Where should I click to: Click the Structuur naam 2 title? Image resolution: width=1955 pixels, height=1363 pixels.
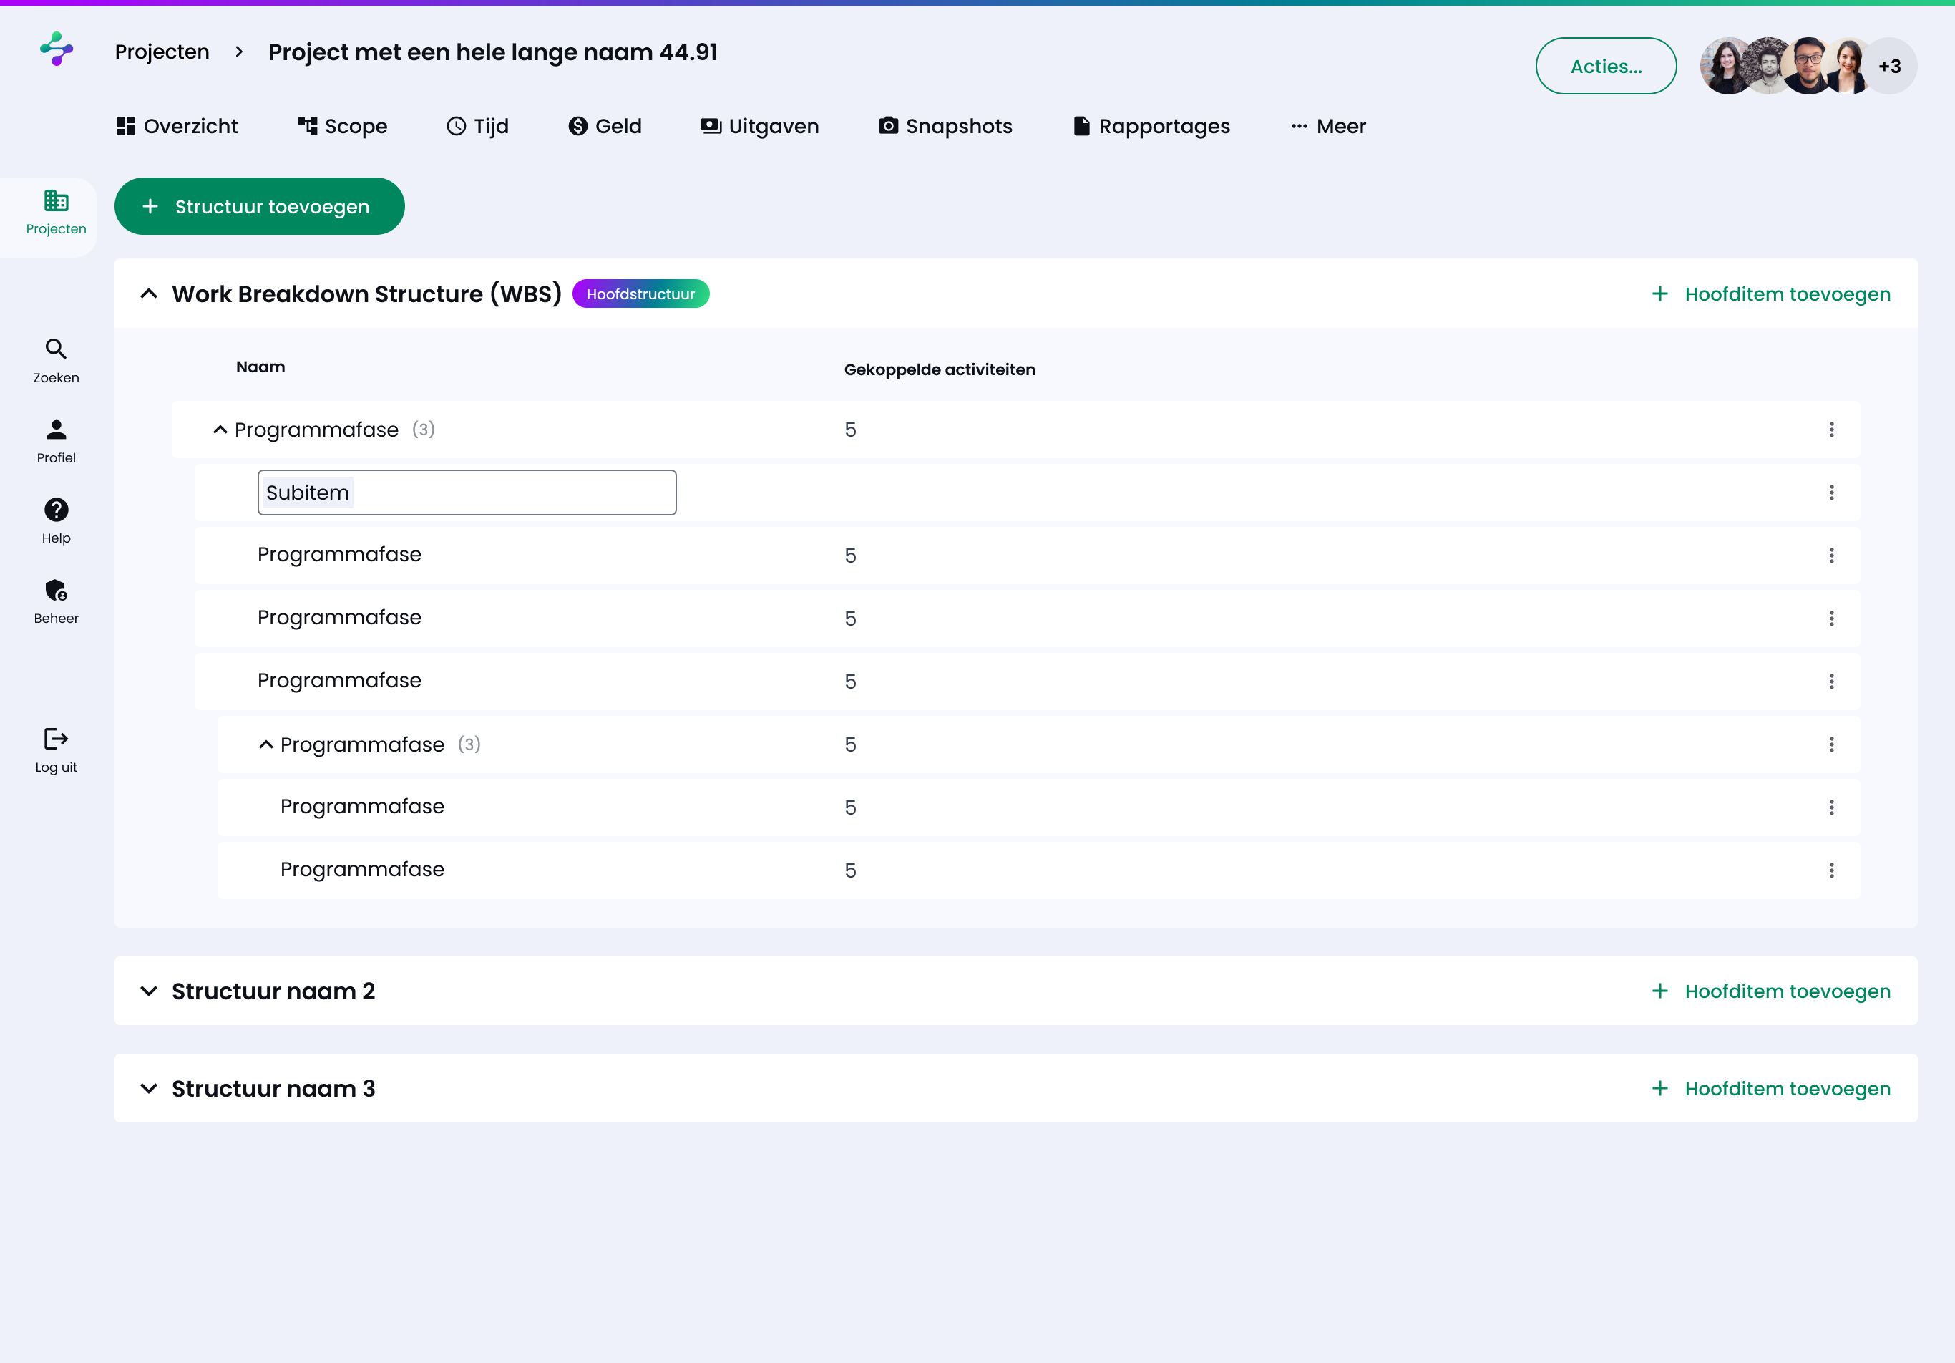coord(273,991)
